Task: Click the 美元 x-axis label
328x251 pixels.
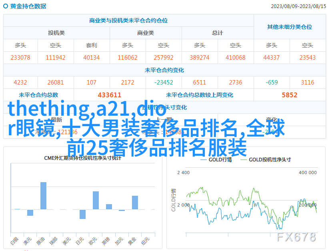Action: [x=67, y=241]
